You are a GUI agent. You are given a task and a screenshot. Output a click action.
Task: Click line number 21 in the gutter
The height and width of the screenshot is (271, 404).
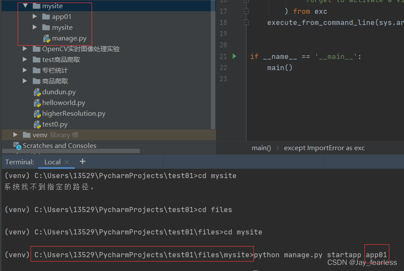click(223, 56)
